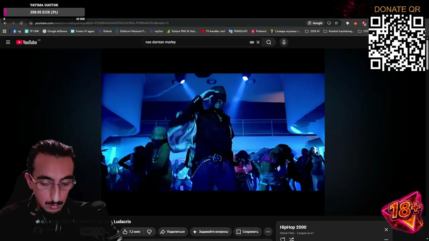Open the HipHop 2000 playlist title

293,227
